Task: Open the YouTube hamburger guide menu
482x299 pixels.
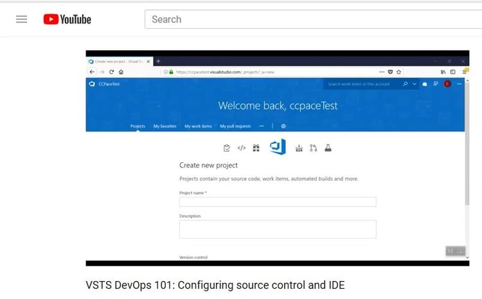Action: point(21,19)
